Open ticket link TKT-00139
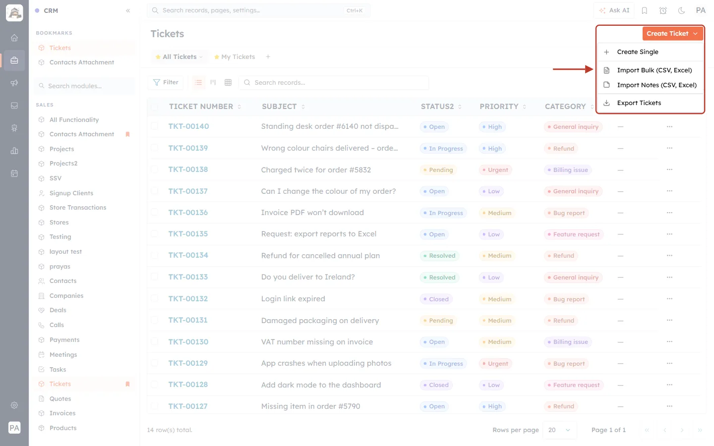 click(188, 148)
